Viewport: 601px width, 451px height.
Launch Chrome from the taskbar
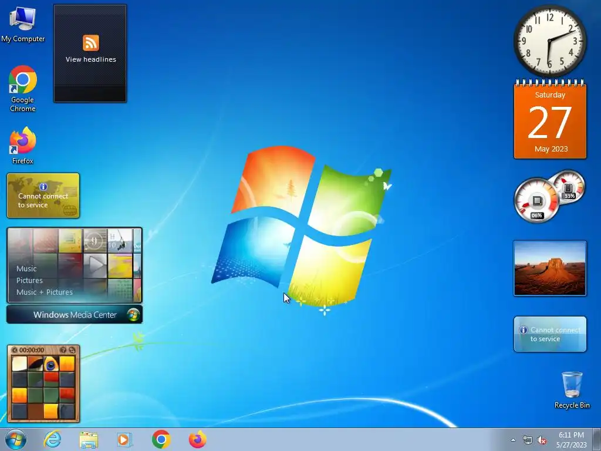point(161,439)
